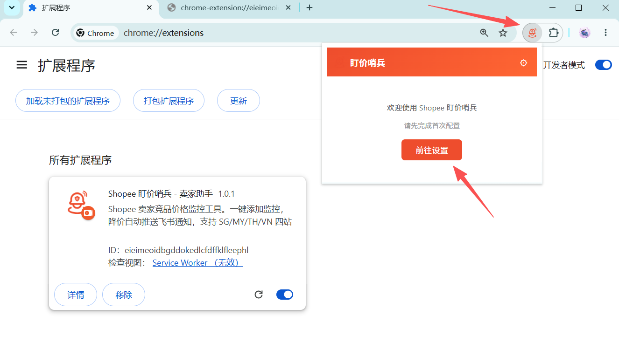Viewport: 619px width, 350px height.
Task: Click the Shopee 盯价哨兵 extension card icon
Action: pyautogui.click(x=81, y=205)
